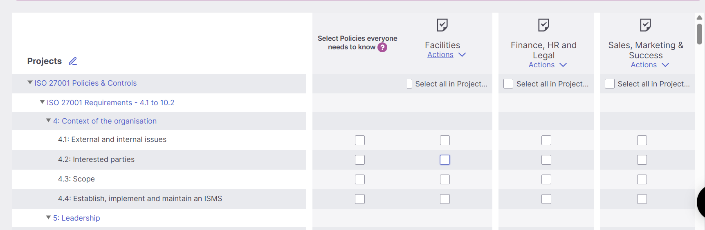The image size is (705, 230).
Task: Open Sales, Marketing & Success Actions dropdown
Action: (x=649, y=65)
